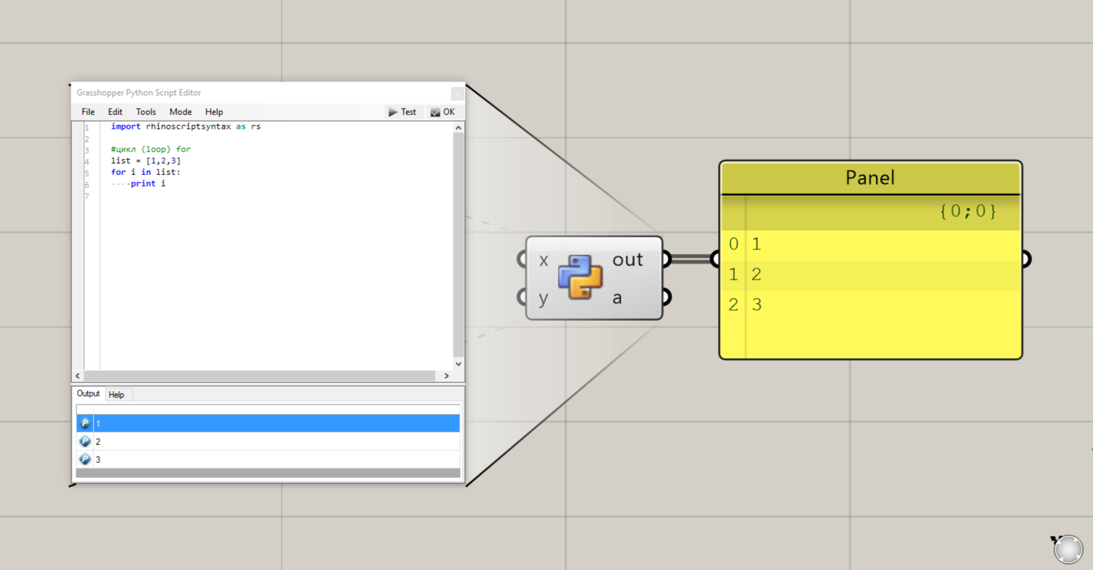Select output row showing 2
The width and height of the screenshot is (1093, 570).
pyautogui.click(x=268, y=441)
